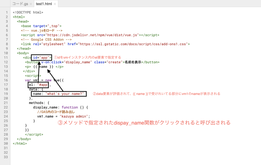Screen dimensions: 261x165
Task: Click line number 33 in the gutter
Action: tap(6, 157)
